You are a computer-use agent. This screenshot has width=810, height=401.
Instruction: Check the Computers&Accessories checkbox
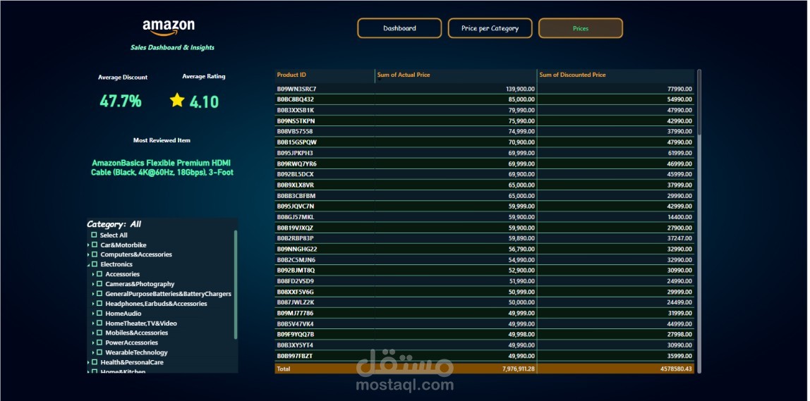(95, 254)
